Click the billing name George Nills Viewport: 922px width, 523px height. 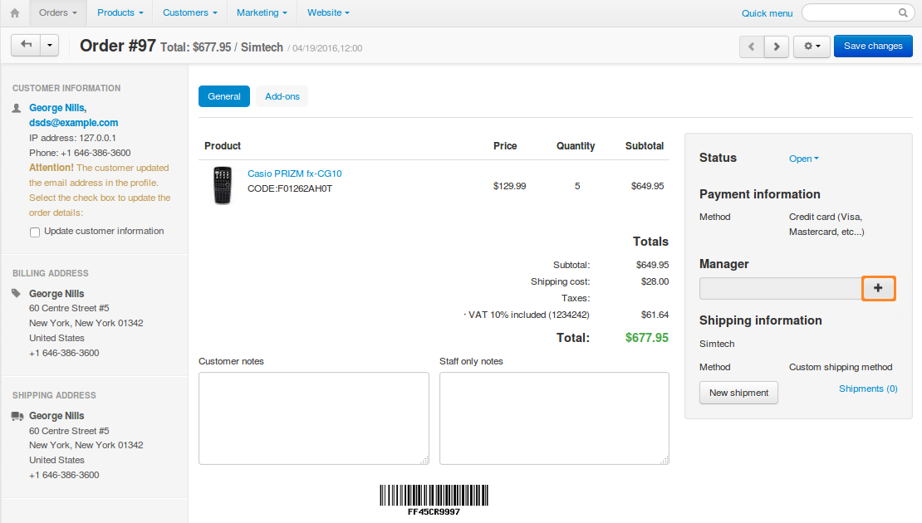point(56,293)
